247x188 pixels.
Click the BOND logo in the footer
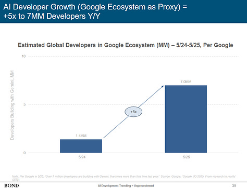(11, 185)
